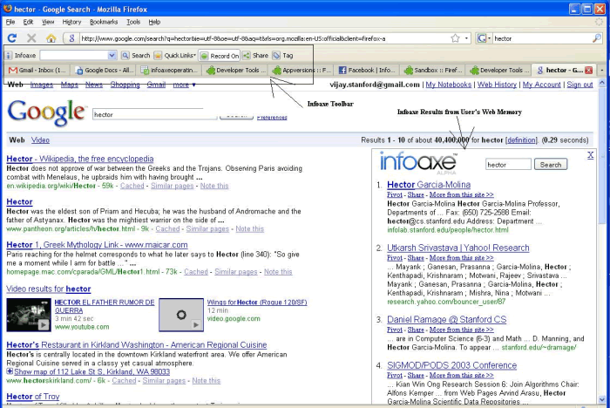Expand the map plus icon for 112 Lake St
This screenshot has width=610, height=408.
tap(10, 371)
